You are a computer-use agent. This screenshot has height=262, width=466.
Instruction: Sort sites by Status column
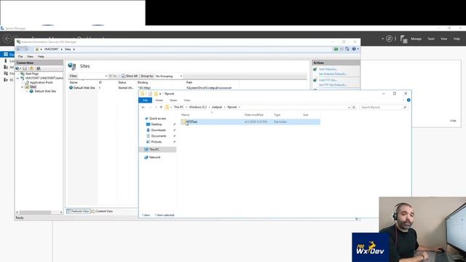[122, 82]
